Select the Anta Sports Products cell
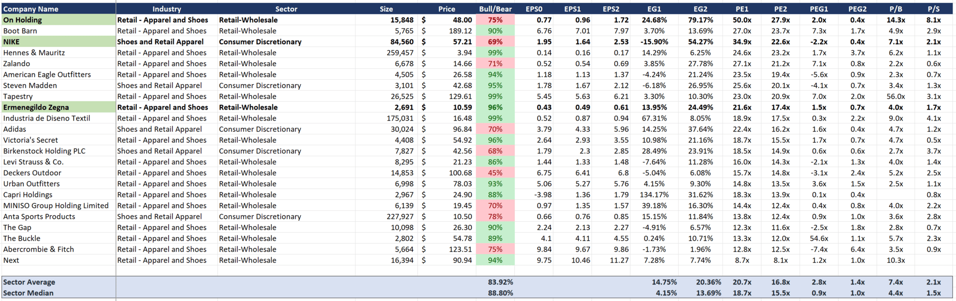 tap(59, 217)
